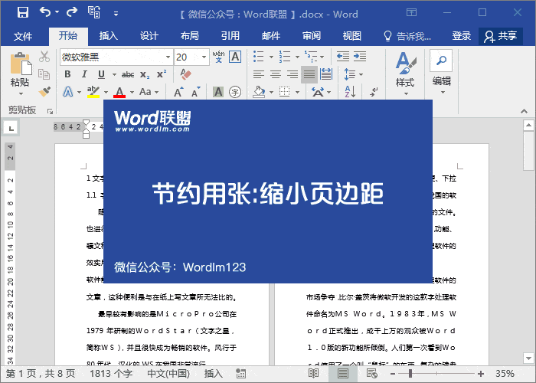This screenshot has height=383, width=536.
Task: Open the Borders dropdown arrow
Action: 297,93
